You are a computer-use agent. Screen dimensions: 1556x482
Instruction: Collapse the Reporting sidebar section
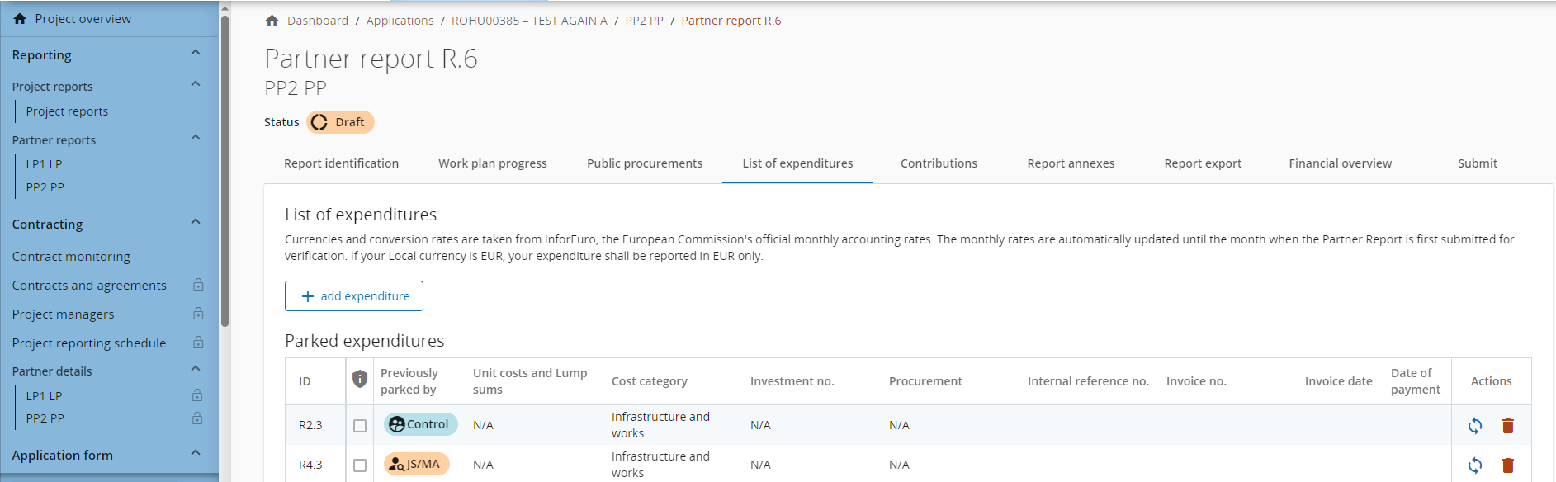[x=196, y=54]
